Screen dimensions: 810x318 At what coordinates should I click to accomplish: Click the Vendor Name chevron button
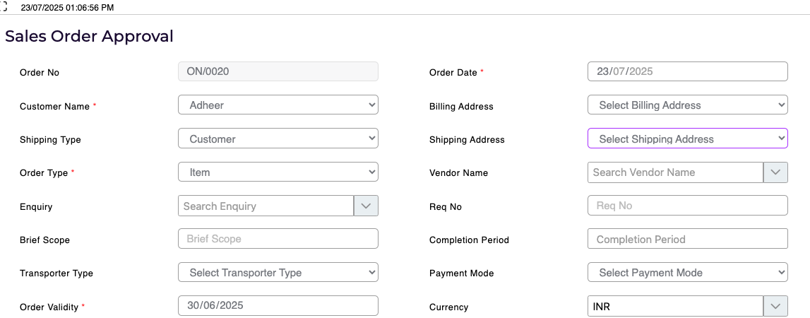(x=775, y=172)
